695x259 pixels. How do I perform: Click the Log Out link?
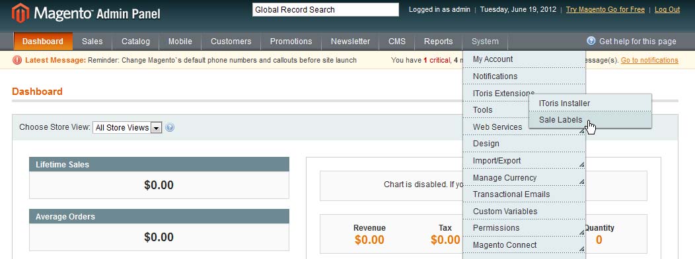click(667, 9)
